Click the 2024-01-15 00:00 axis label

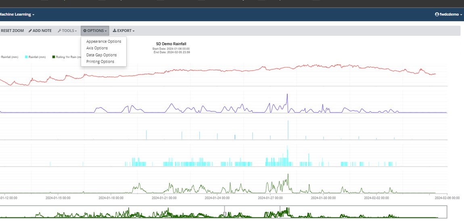coord(58,198)
